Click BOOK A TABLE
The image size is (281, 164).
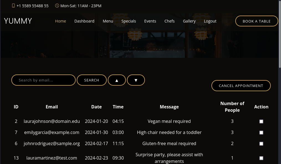(x=257, y=21)
